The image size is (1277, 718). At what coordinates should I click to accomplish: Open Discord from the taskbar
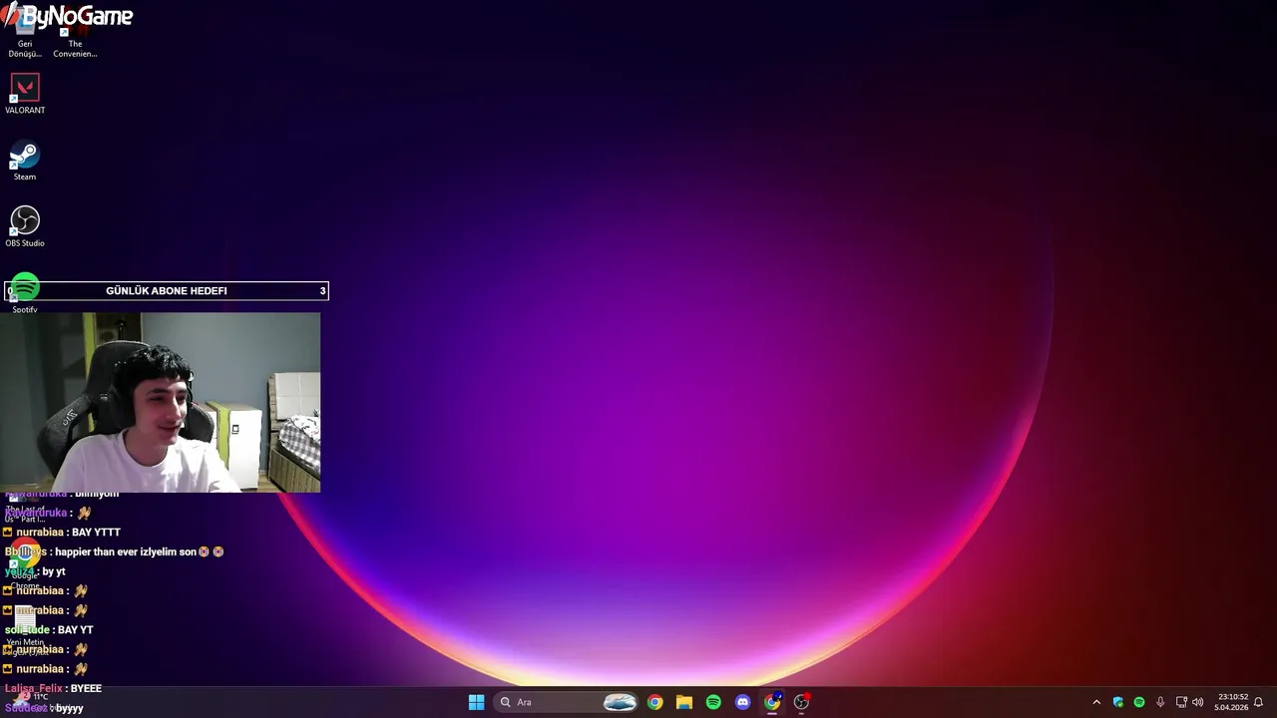[x=742, y=702]
